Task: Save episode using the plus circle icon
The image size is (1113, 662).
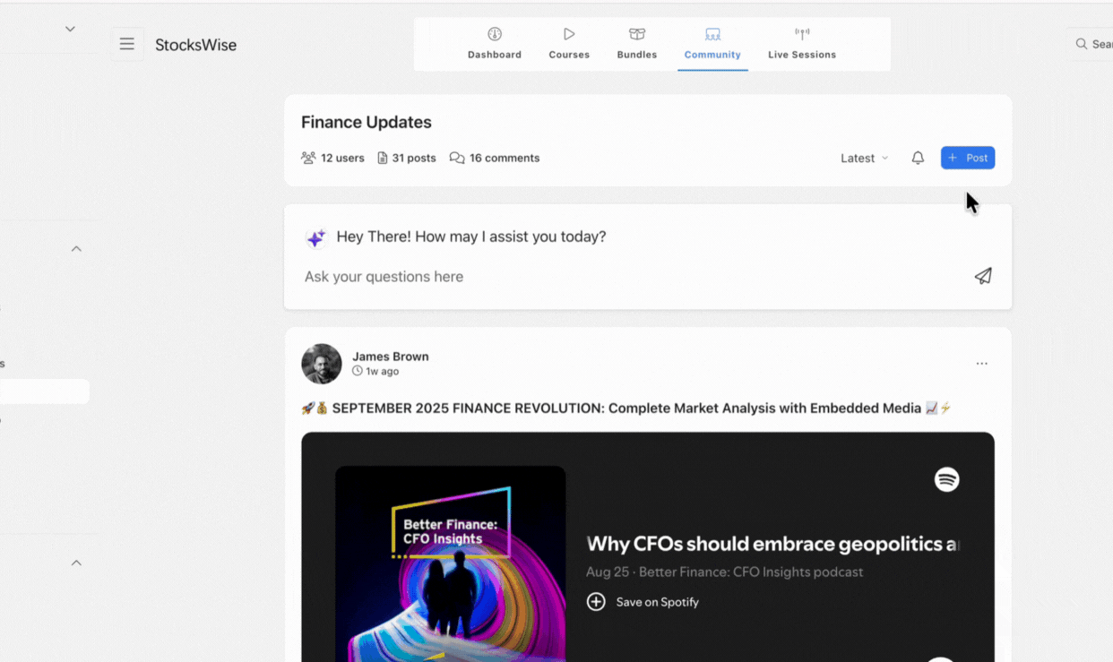Action: click(x=596, y=602)
